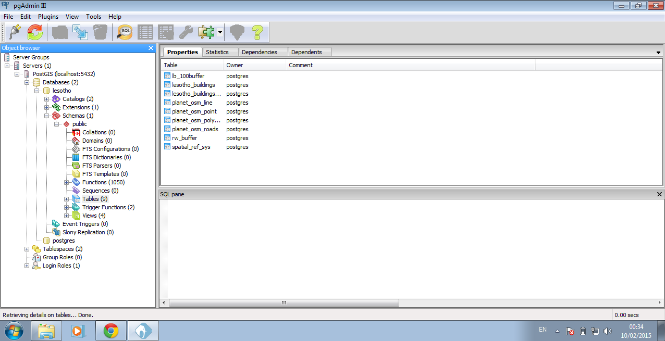Viewport: 665px width, 341px height.
Task: Click the View data grid icon
Action: point(145,32)
